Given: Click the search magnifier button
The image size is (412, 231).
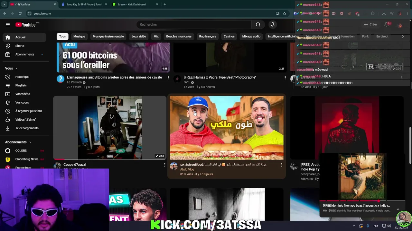Looking at the screenshot, I should pyautogui.click(x=258, y=25).
